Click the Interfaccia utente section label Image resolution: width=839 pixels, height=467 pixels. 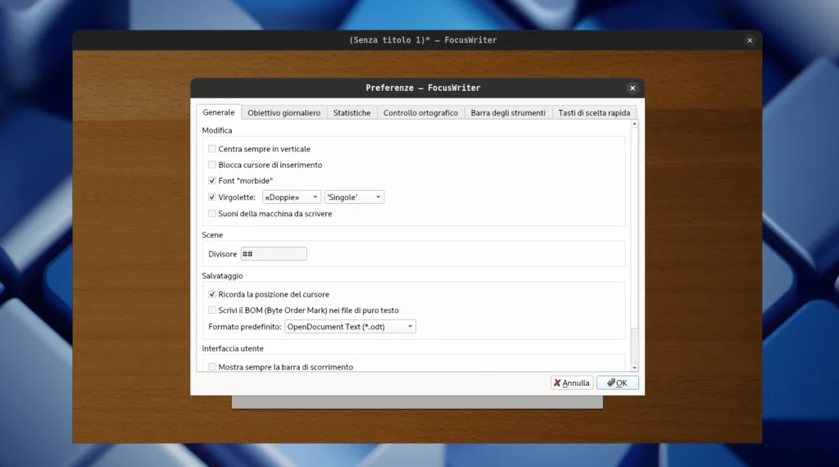point(232,349)
